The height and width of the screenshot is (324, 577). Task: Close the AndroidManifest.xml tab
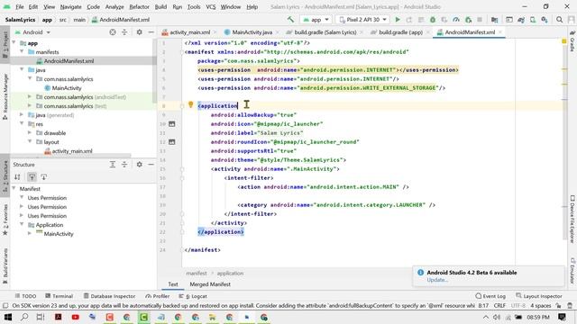click(500, 32)
